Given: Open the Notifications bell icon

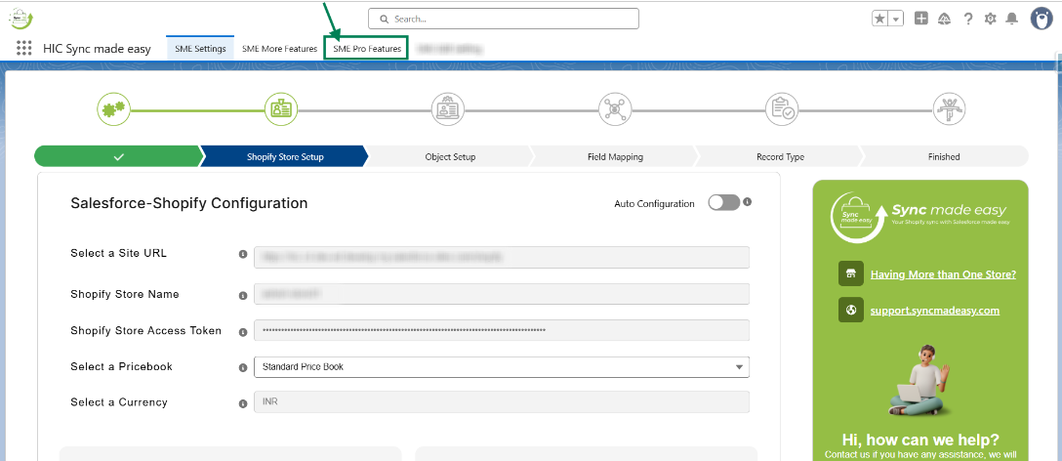Looking at the screenshot, I should tap(1012, 19).
